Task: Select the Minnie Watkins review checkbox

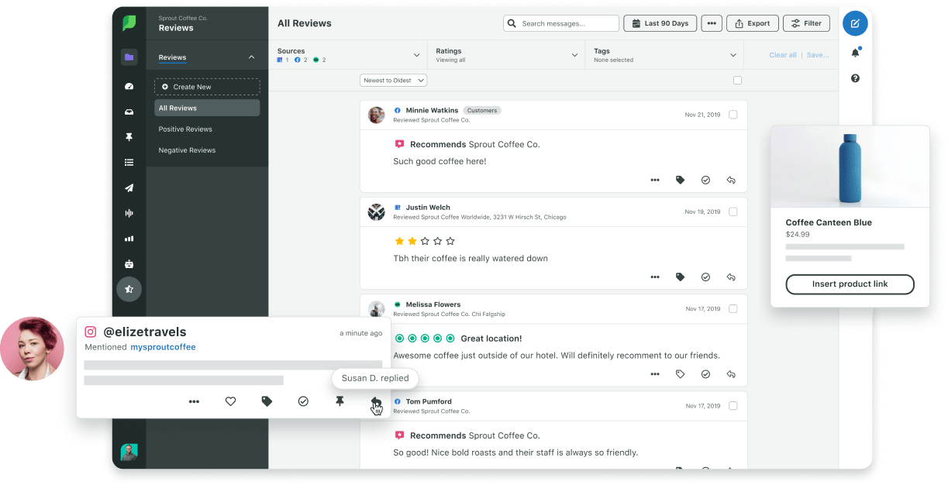Action: click(x=733, y=115)
